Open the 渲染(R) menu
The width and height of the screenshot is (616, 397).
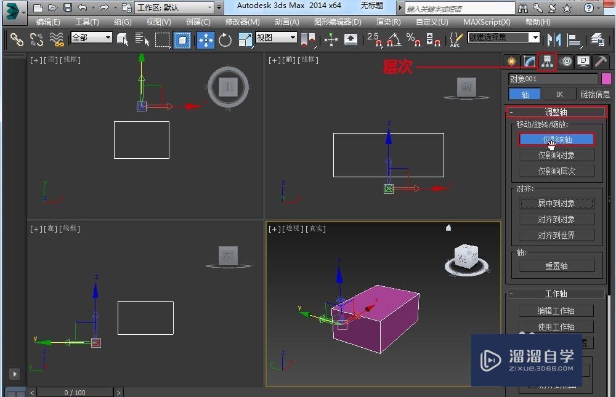pos(387,22)
